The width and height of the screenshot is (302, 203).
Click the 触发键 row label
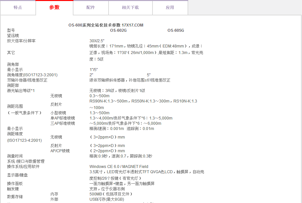tap(13, 189)
